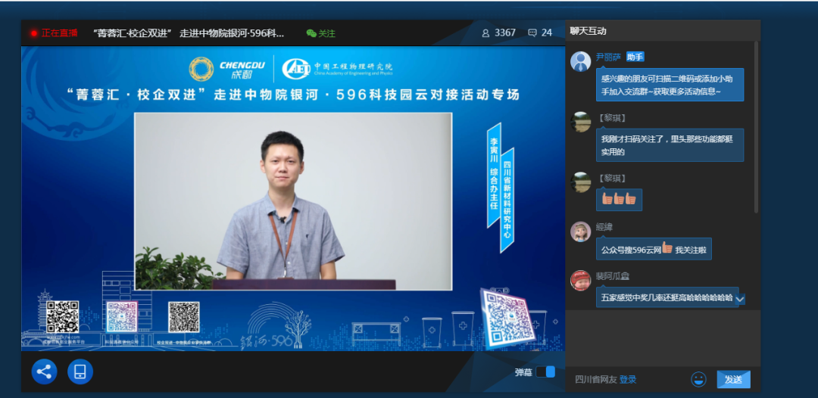Image resolution: width=818 pixels, height=398 pixels.
Task: Click the leftmost black QR code
Action: (62, 317)
